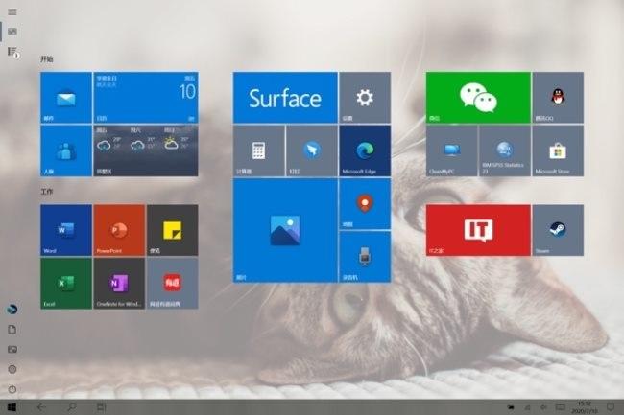The height and width of the screenshot is (415, 624).
Task: Open the Mail tile
Action: click(x=66, y=98)
